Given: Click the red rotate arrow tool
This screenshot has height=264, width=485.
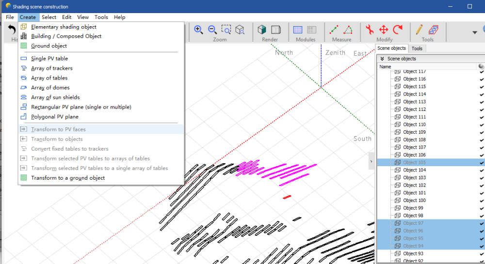Looking at the screenshot, I should coord(398,30).
